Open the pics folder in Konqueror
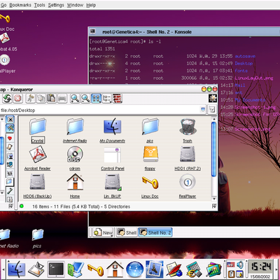Screen dimensions: 280x280 point(150,130)
